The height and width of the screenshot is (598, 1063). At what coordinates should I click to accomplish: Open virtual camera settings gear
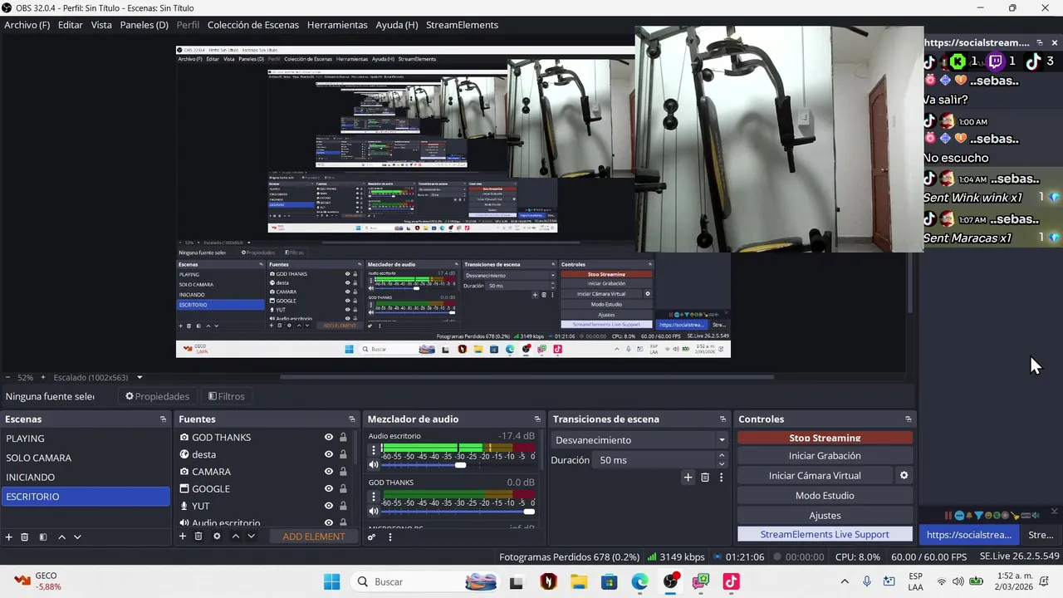pos(904,476)
